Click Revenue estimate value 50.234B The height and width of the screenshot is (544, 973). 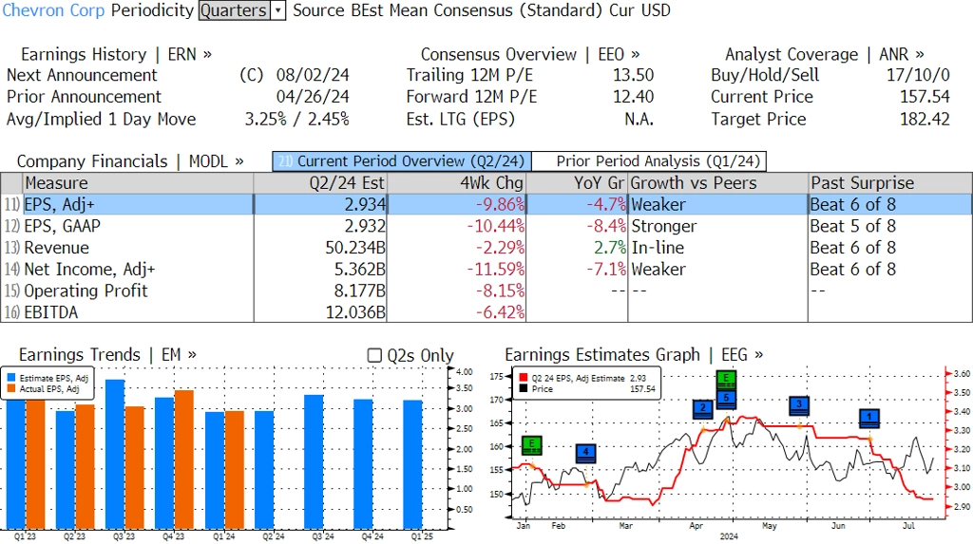[355, 248]
